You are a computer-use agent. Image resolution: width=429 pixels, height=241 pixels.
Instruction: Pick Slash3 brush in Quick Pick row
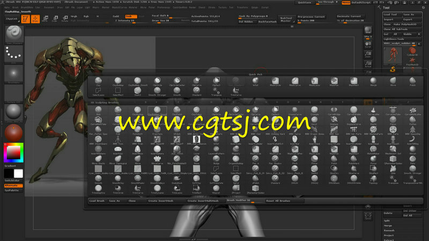point(138,91)
